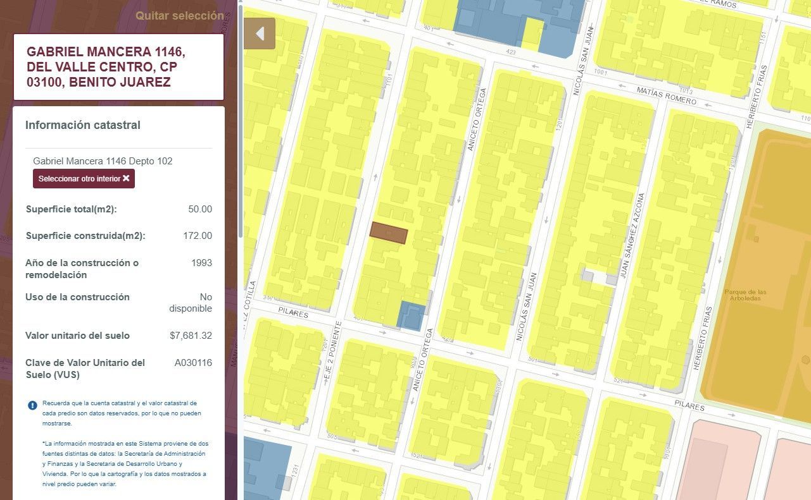
Task: Click the blue information icon beside the notice
Action: [32, 405]
